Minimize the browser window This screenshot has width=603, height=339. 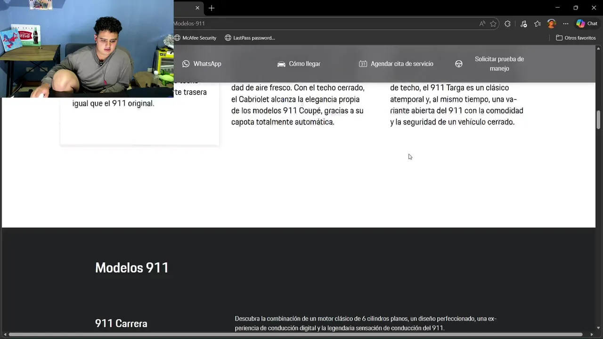point(557,8)
